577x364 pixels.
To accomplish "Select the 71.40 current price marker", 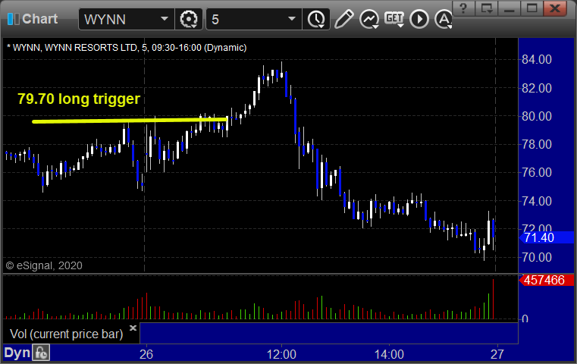I will [547, 237].
